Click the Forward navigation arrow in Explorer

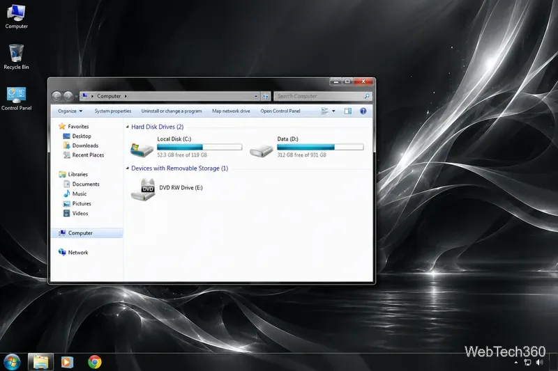68,96
